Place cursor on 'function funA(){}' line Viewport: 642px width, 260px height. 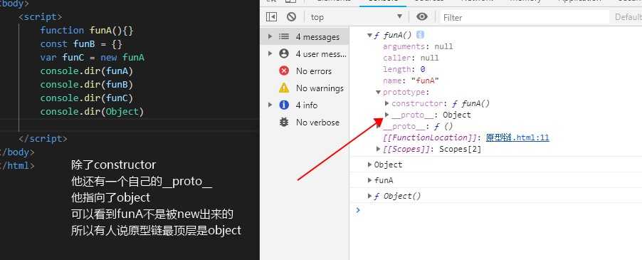coord(87,31)
